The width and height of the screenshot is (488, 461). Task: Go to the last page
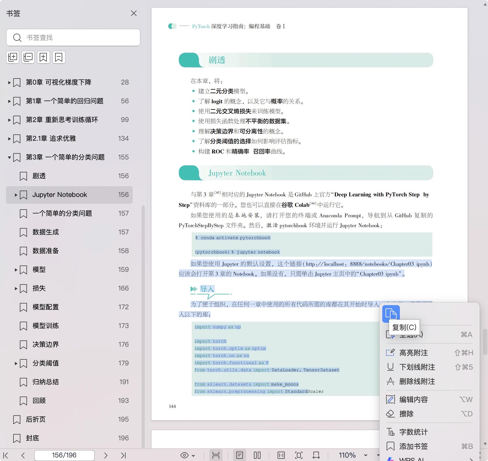tap(123, 455)
